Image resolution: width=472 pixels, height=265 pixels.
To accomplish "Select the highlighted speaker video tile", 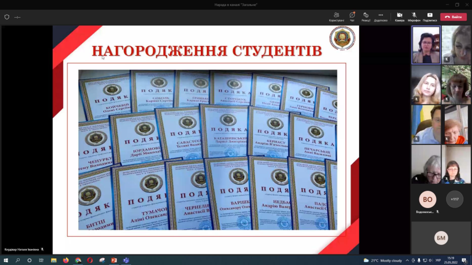I will tap(426, 45).
